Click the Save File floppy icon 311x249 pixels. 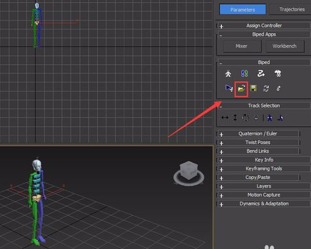(x=254, y=89)
